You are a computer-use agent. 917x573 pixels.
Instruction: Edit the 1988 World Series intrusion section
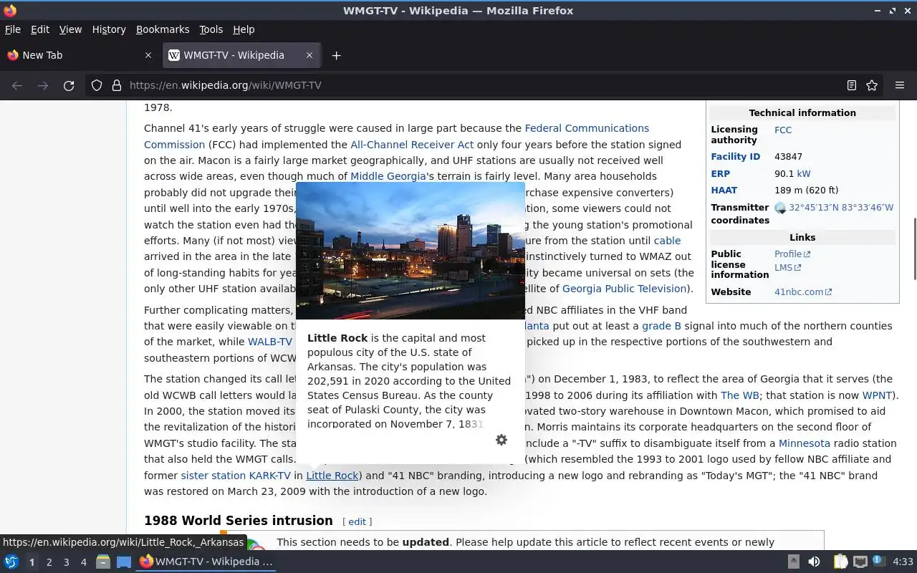tap(357, 521)
